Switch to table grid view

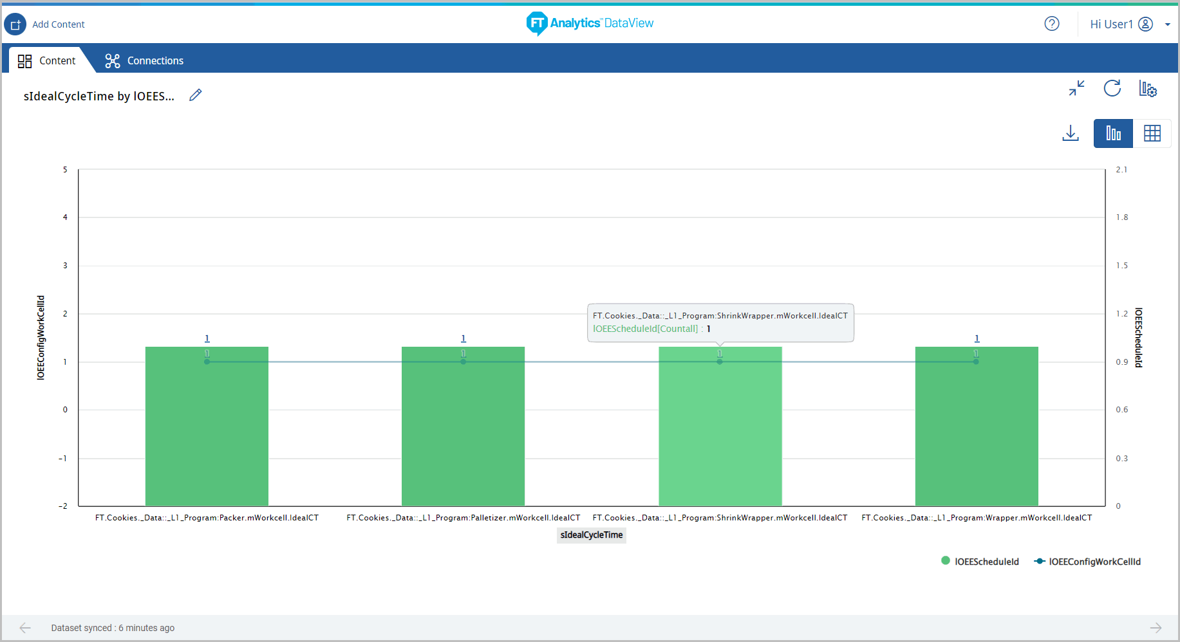1152,133
